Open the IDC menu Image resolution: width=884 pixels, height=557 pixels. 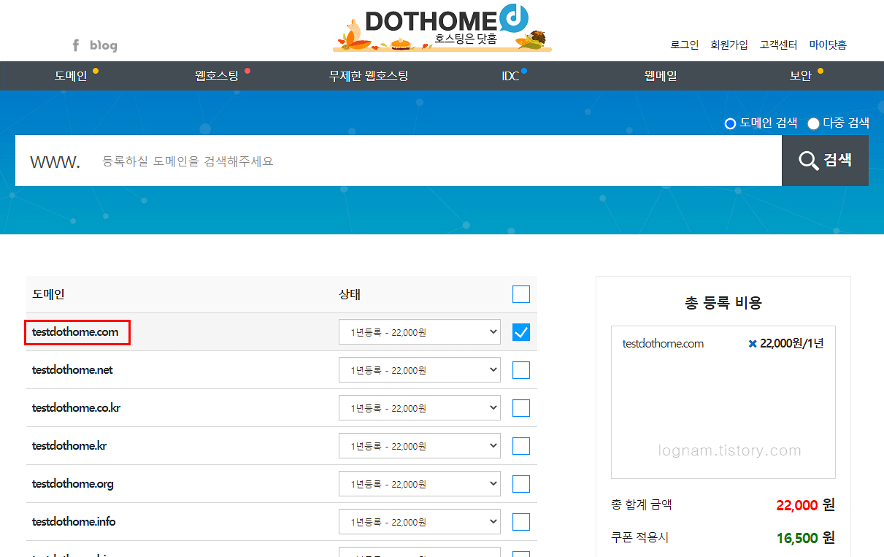pyautogui.click(x=510, y=76)
